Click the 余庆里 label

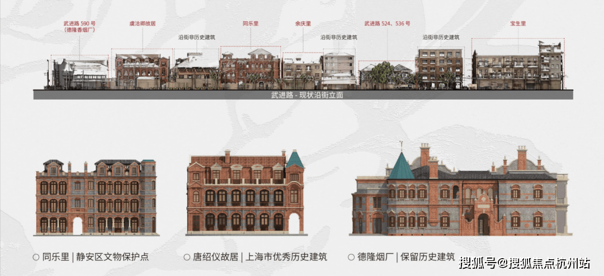tap(303, 24)
